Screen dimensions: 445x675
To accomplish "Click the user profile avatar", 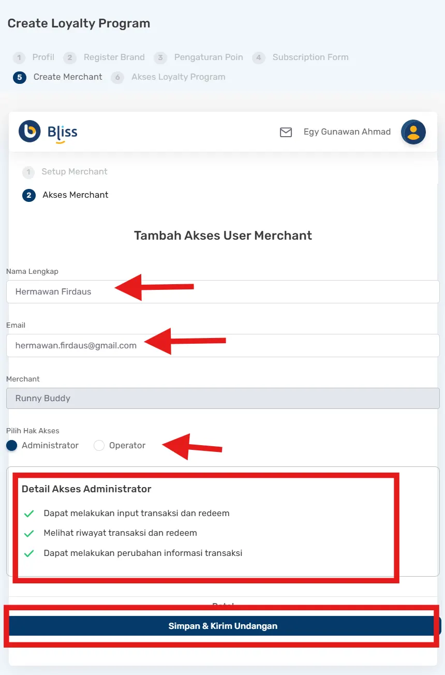I will (x=413, y=131).
